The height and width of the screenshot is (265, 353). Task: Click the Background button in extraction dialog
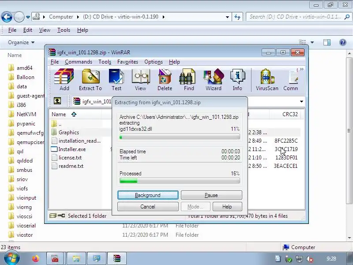click(x=148, y=195)
